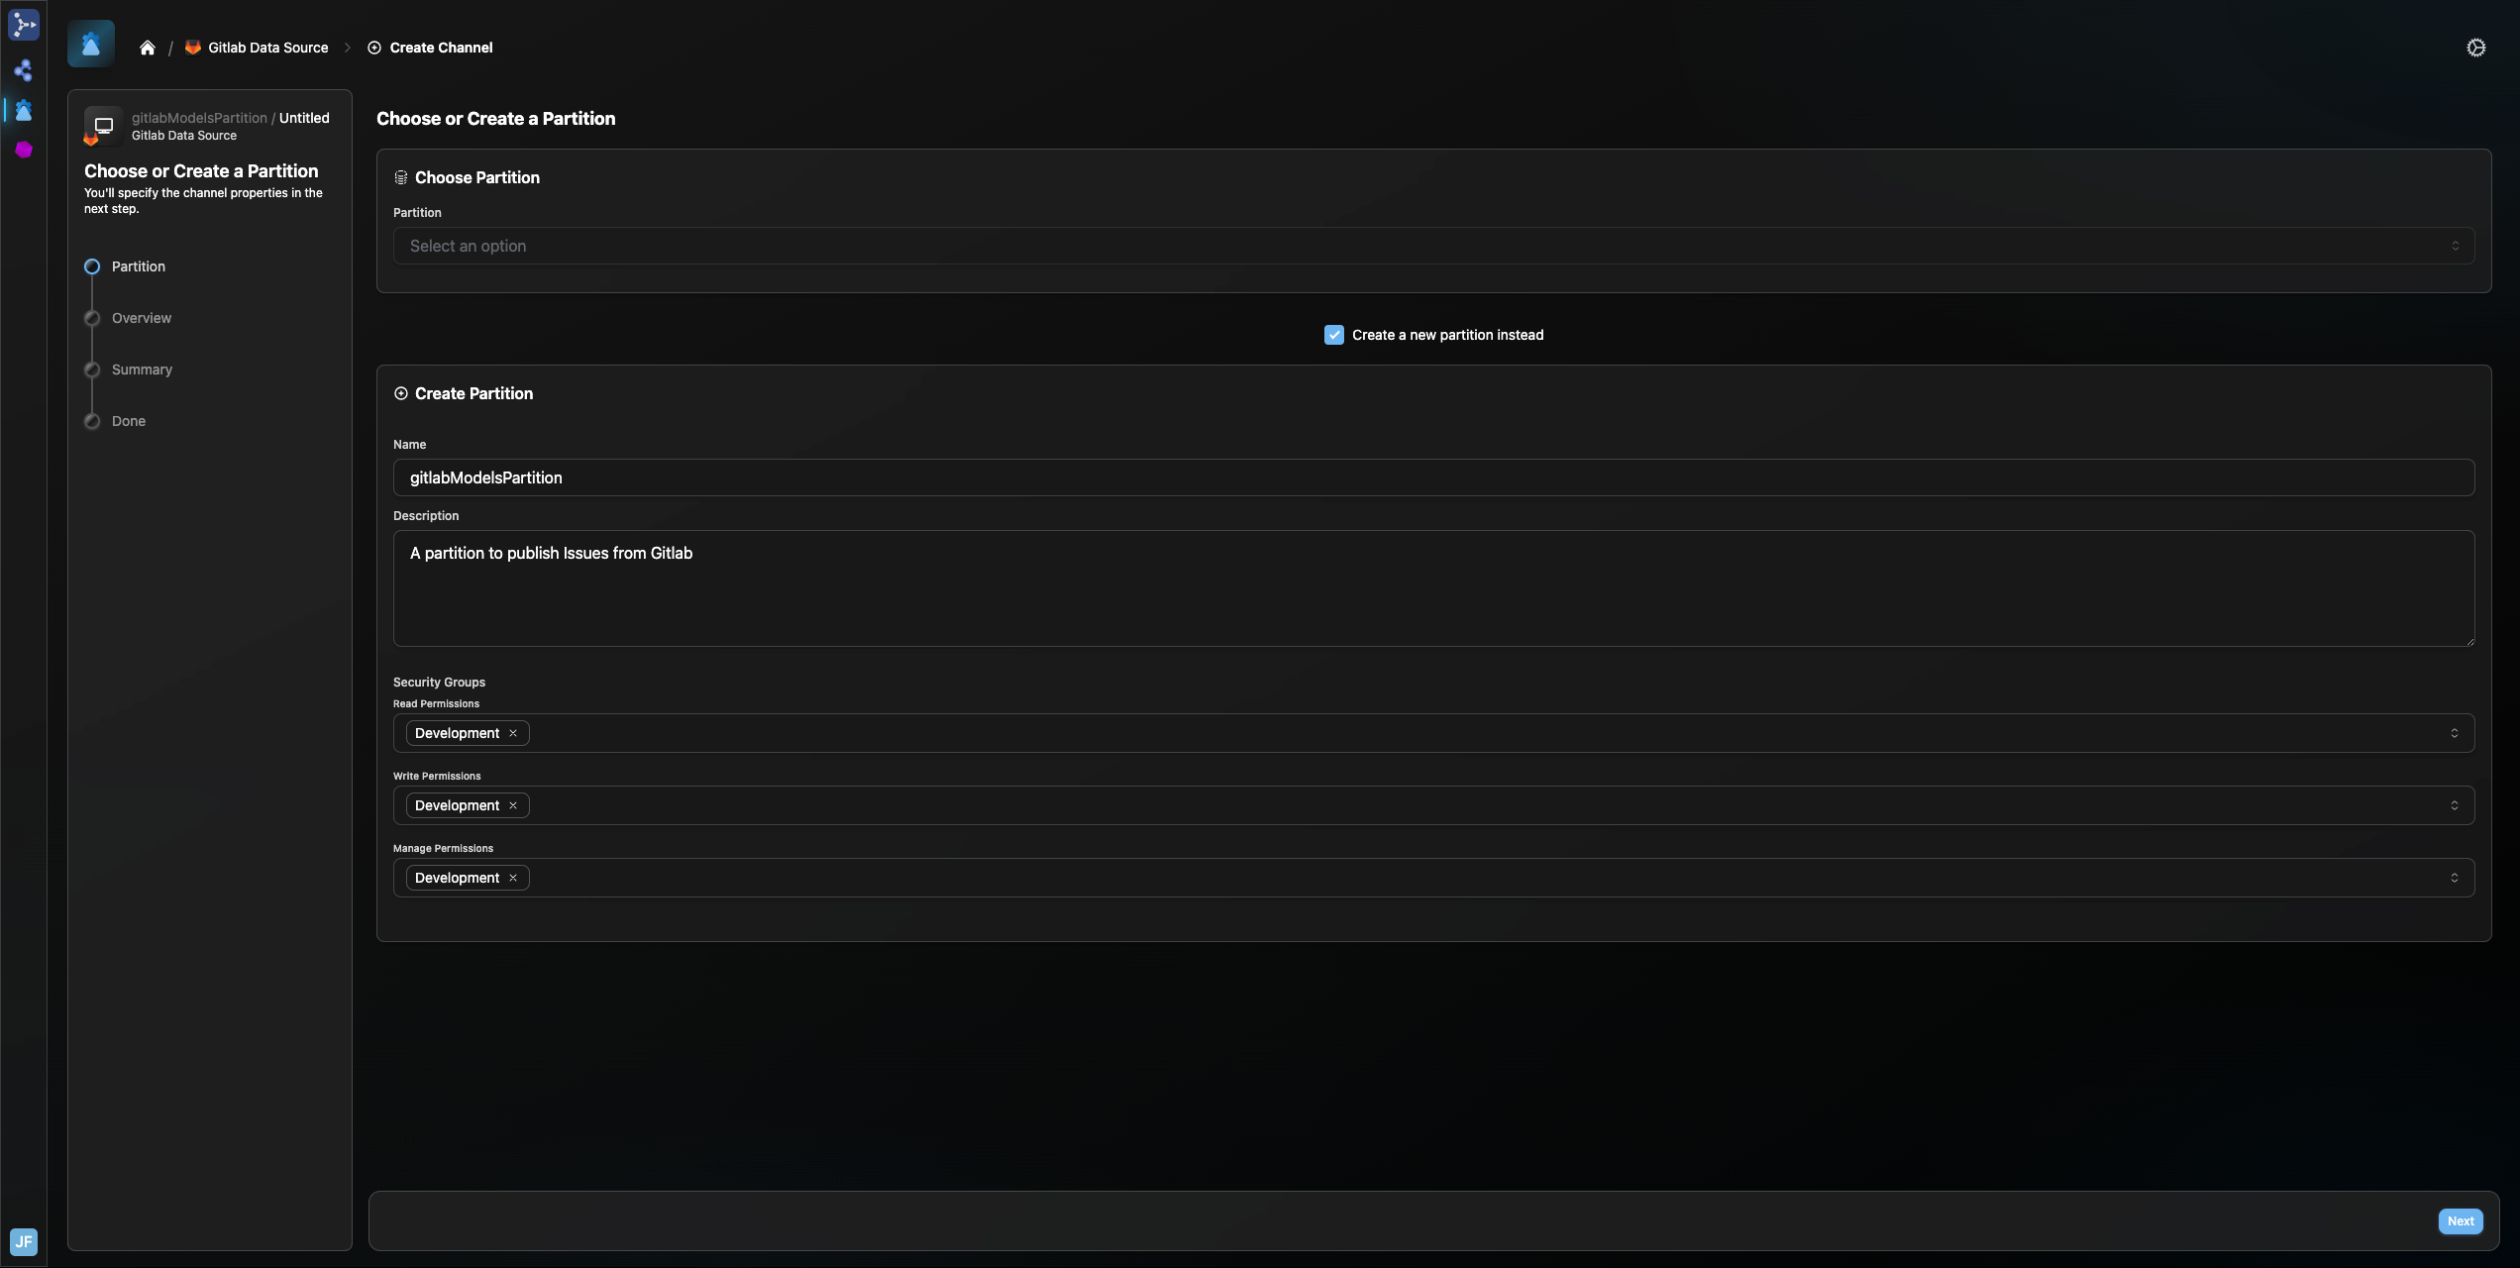Click the top workflow logo icon in sidebar

(x=24, y=24)
